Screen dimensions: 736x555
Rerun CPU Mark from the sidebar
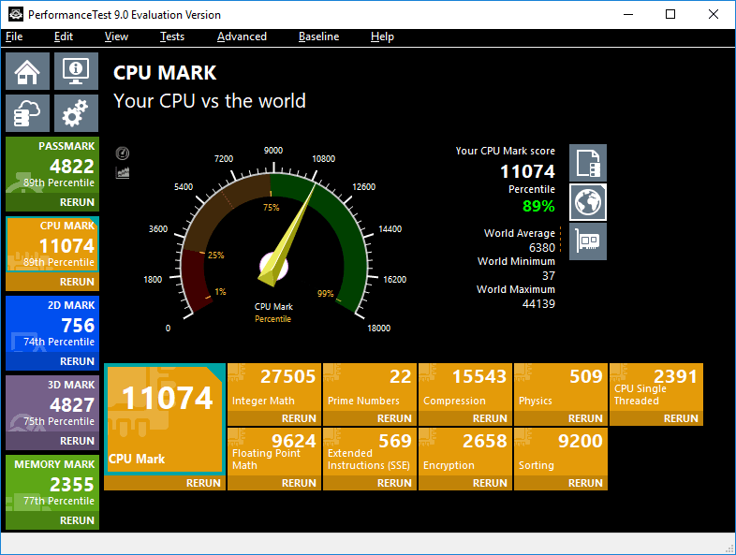click(x=52, y=282)
